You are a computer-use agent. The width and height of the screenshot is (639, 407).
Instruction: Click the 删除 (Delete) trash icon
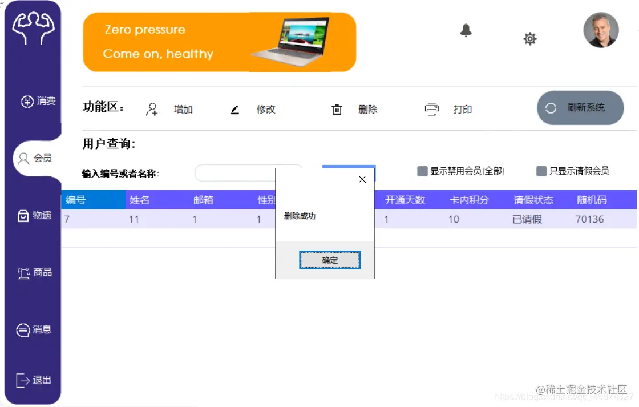[x=337, y=109]
